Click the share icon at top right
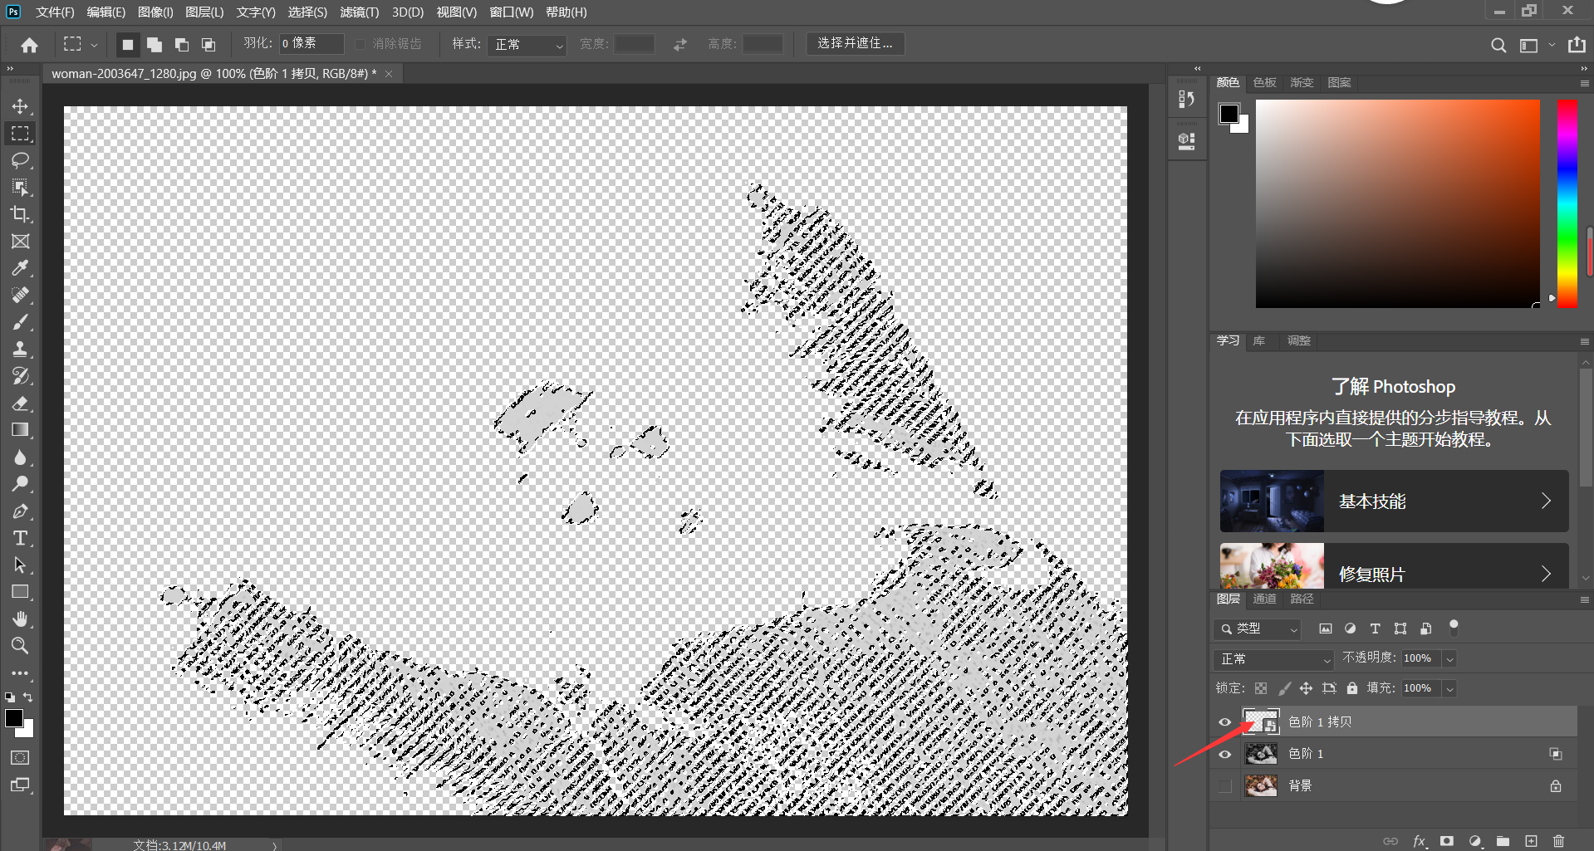The height and width of the screenshot is (851, 1594). (x=1577, y=45)
